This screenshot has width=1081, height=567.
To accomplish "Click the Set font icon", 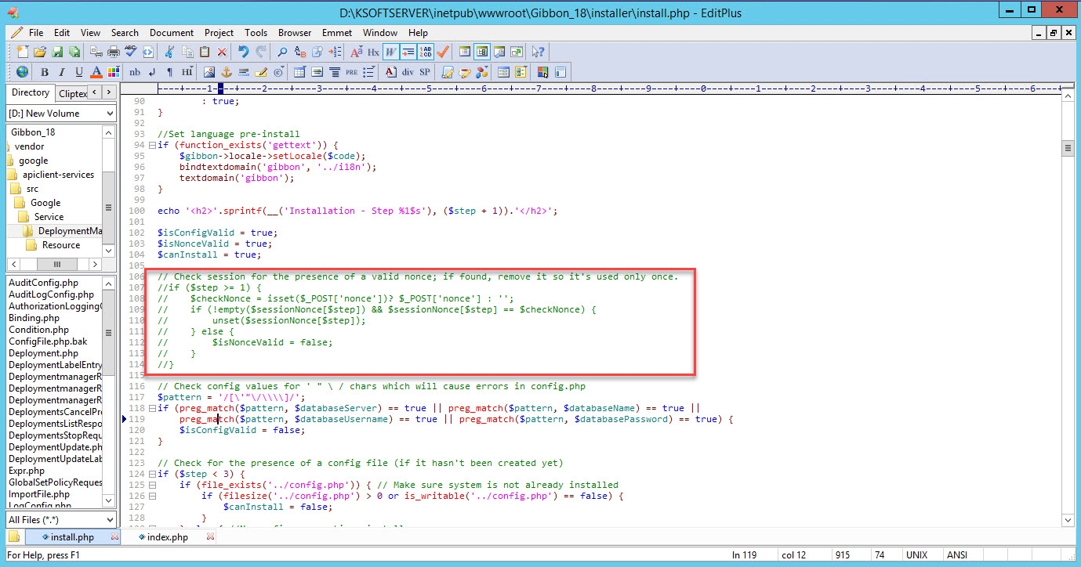I will [x=356, y=52].
